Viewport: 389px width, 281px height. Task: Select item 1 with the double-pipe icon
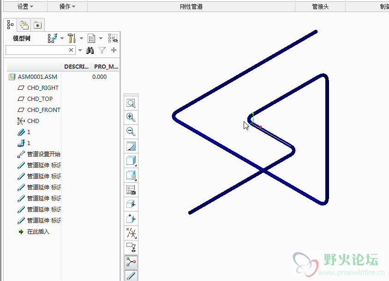[x=29, y=132]
